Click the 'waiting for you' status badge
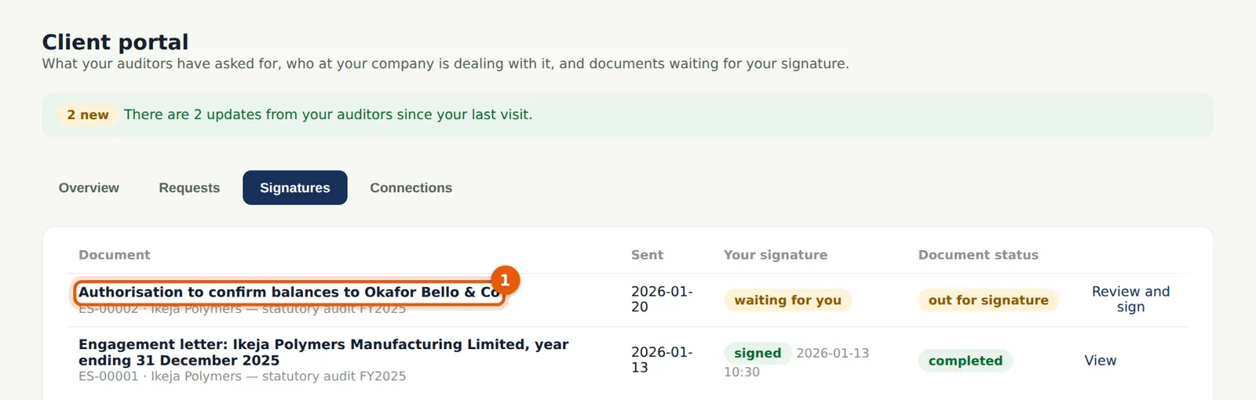Image resolution: width=1256 pixels, height=400 pixels. pos(787,300)
